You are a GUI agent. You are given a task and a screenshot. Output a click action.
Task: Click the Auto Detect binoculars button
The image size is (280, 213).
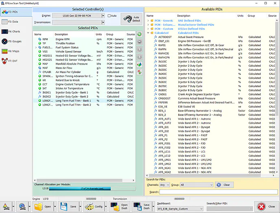click(131, 18)
